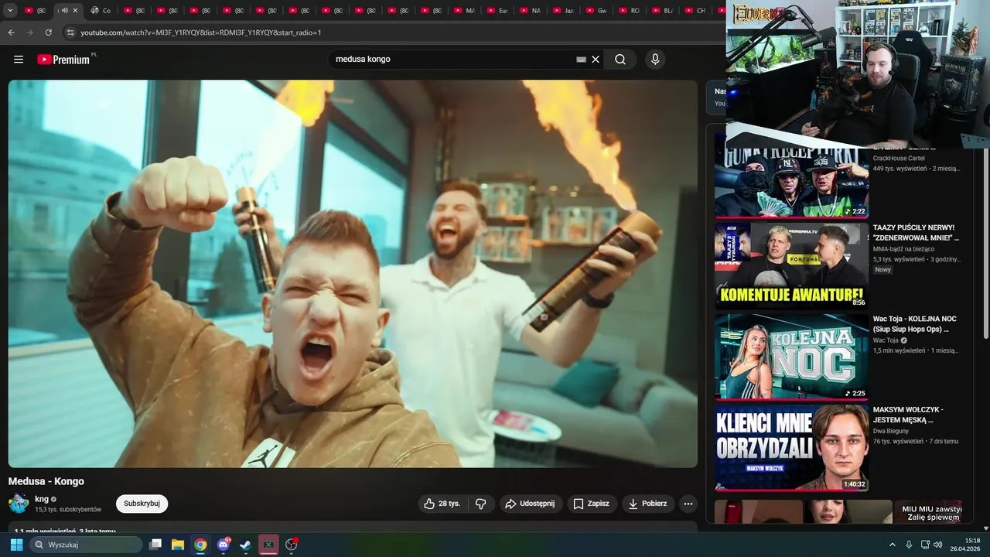Open the on-screen keyboard icon in search
Screen dimensions: 990x557
click(x=581, y=60)
